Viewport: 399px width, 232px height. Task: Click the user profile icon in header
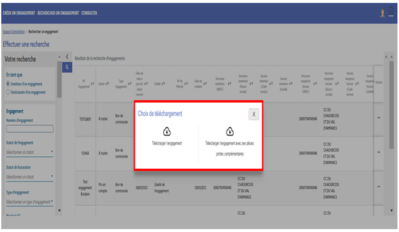(x=382, y=13)
